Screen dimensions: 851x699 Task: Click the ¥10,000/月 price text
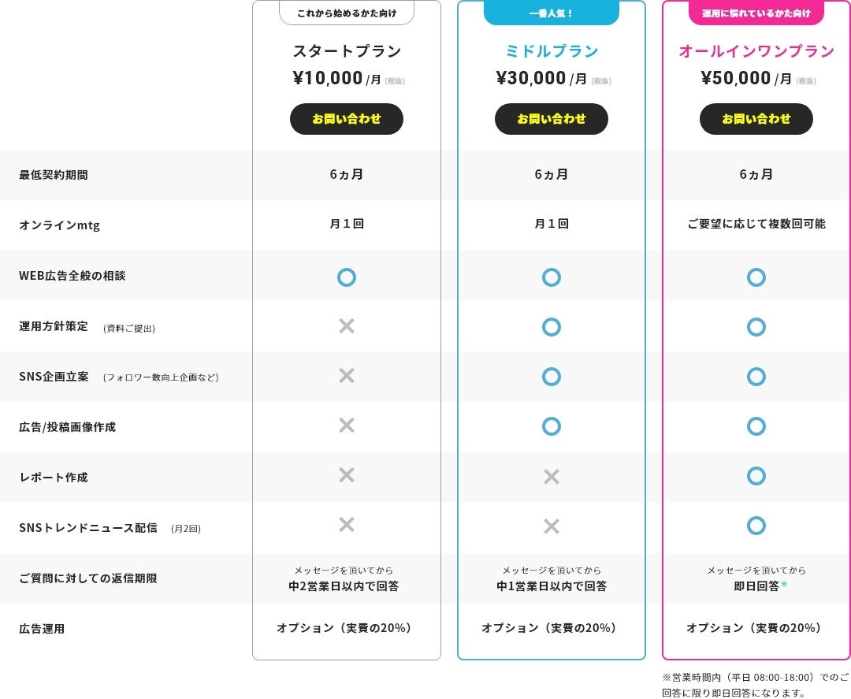348,78
